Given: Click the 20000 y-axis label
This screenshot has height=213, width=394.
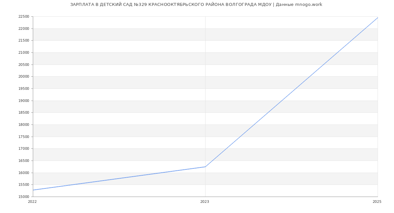Looking at the screenshot, I should tap(24, 77).
